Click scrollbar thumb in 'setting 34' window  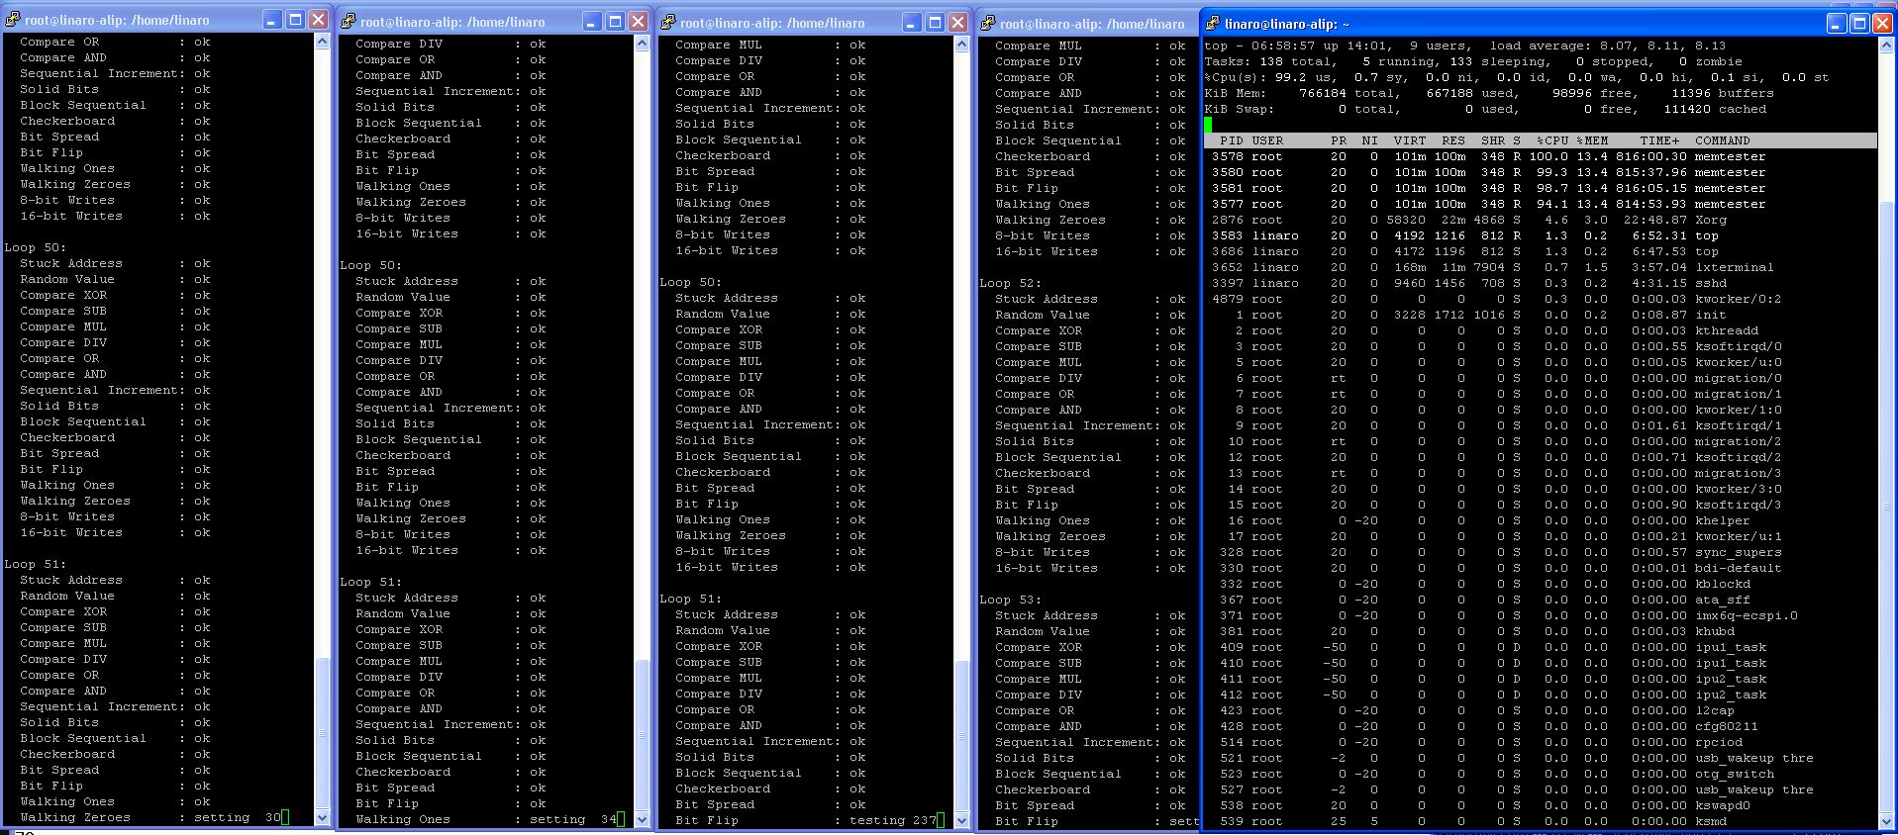tap(642, 735)
